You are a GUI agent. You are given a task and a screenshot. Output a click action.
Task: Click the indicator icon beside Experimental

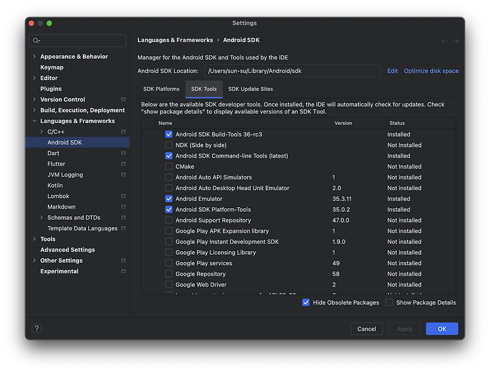click(123, 271)
